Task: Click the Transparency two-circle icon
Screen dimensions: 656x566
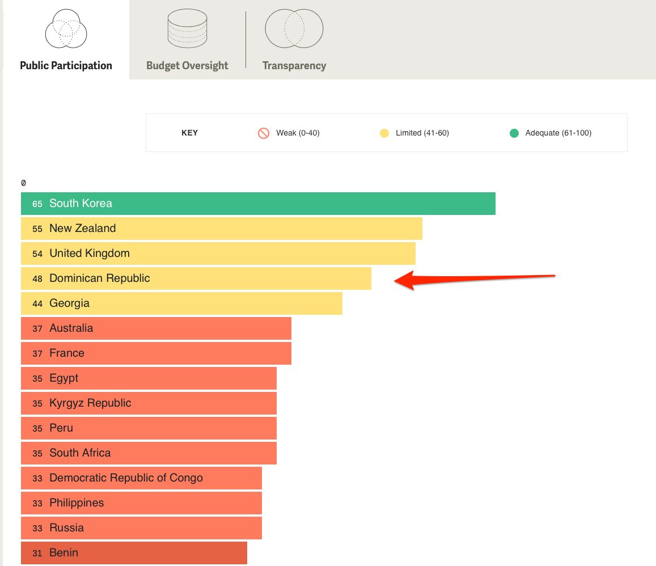Action: pyautogui.click(x=294, y=28)
